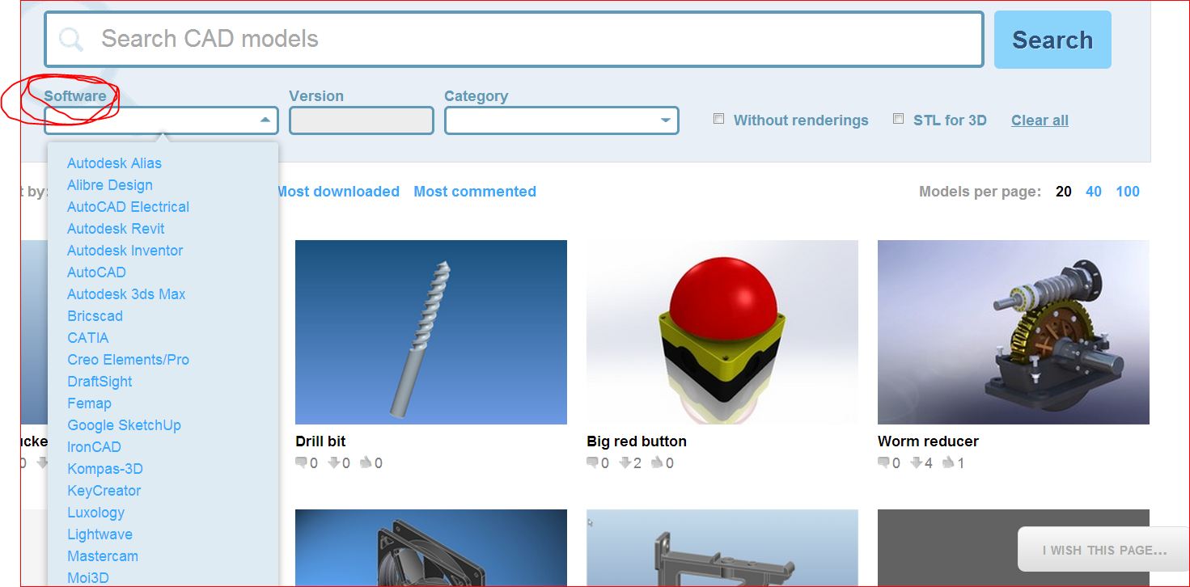Select Mastercam option
The image size is (1190, 587).
(103, 555)
